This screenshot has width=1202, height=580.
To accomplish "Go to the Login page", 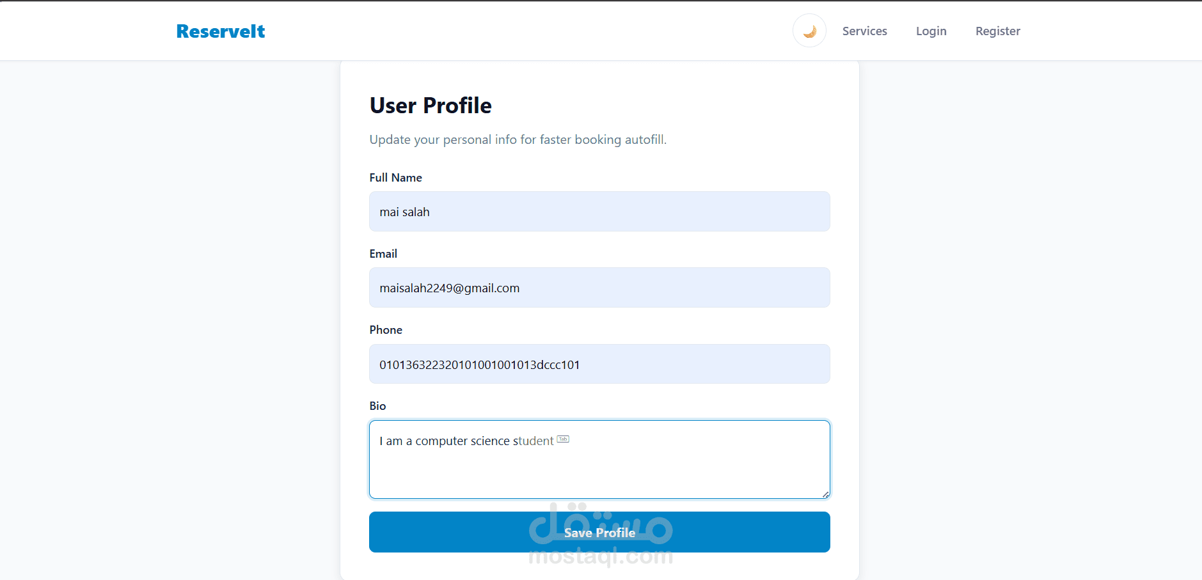I will coord(931,31).
